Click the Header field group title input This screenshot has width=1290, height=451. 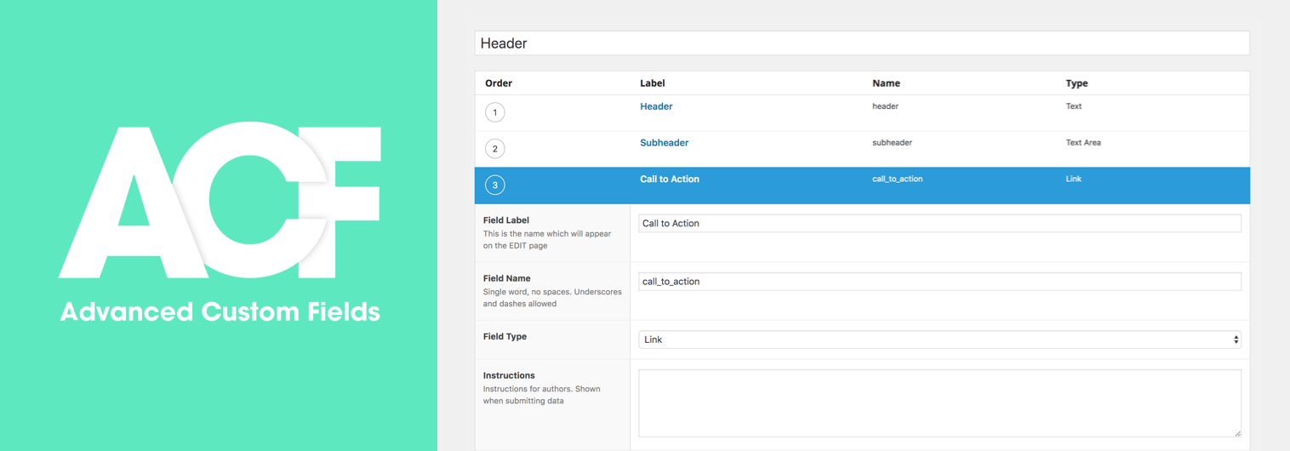pos(862,43)
